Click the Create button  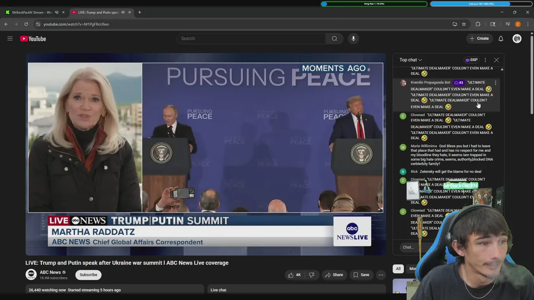[479, 38]
